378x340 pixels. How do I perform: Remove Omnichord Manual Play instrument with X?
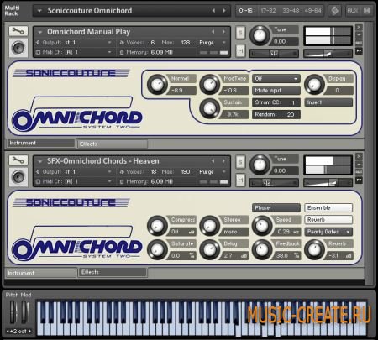359,27
